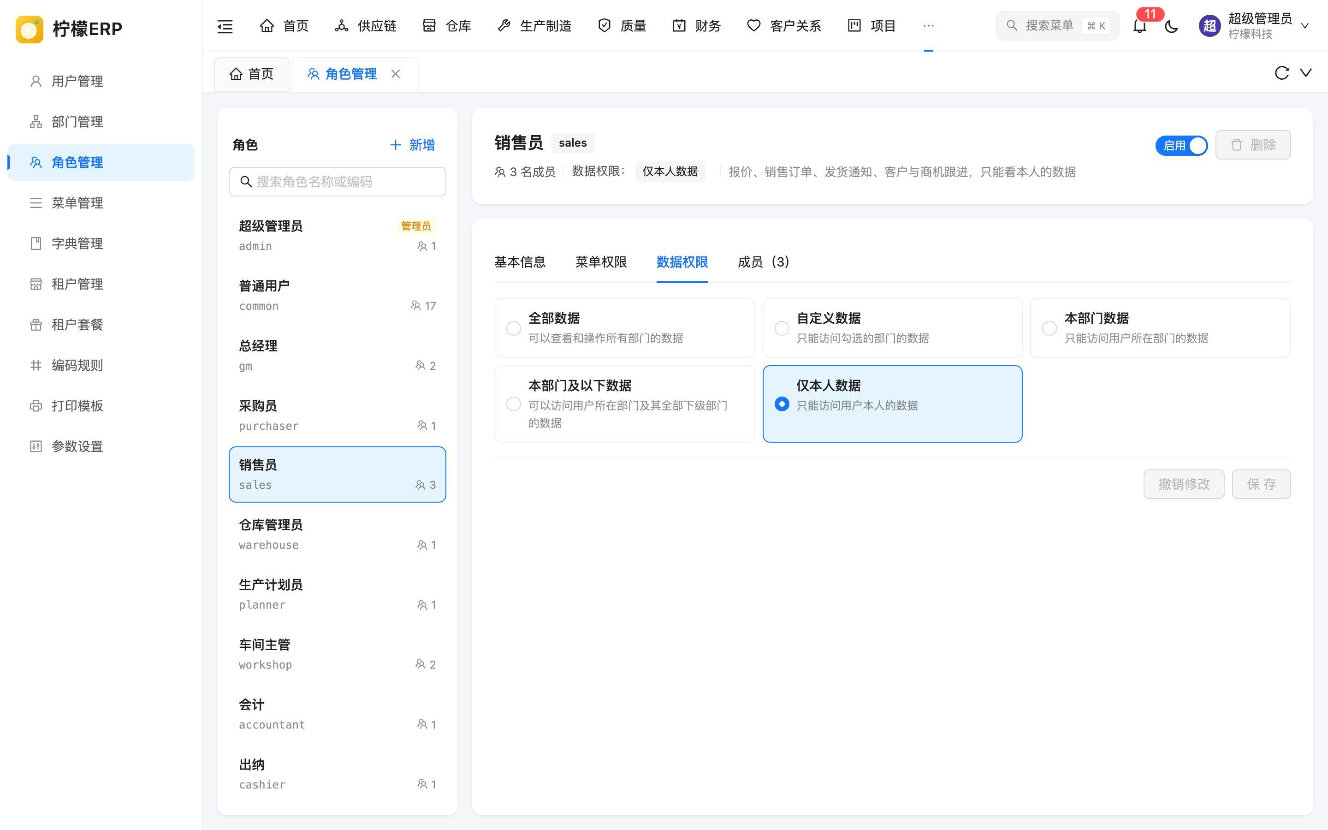Click the 超 user avatar icon
This screenshot has height=830, width=1328.
[x=1209, y=26]
